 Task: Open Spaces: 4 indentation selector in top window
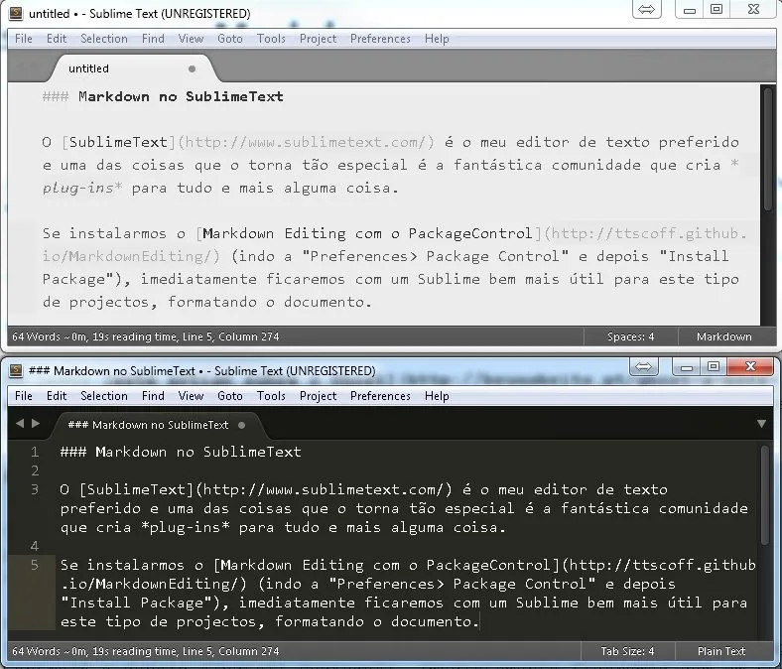click(x=630, y=336)
